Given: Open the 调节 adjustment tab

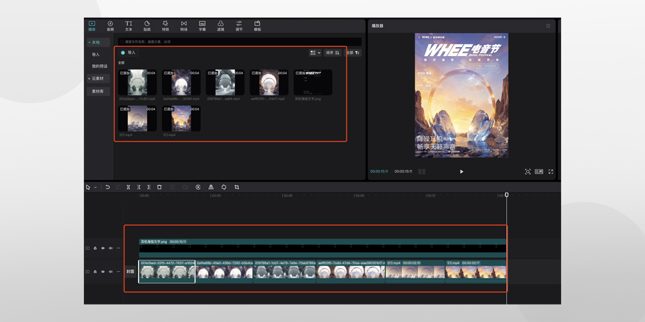Looking at the screenshot, I should [x=239, y=26].
